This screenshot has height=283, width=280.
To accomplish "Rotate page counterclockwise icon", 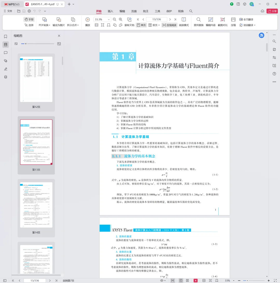I will (x=115, y=25).
